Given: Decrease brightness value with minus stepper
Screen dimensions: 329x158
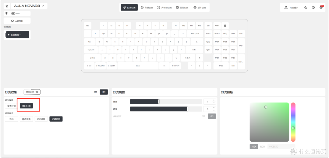Looking at the screenshot, I should [x=214, y=103].
